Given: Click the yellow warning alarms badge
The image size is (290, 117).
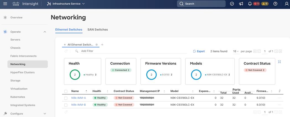Looking at the screenshot, I should tap(265, 4).
